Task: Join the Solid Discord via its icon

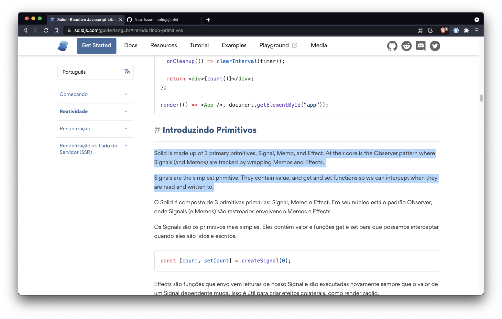Action: point(420,46)
